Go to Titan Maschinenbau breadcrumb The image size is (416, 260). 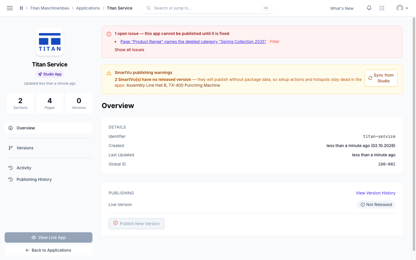tap(50, 8)
